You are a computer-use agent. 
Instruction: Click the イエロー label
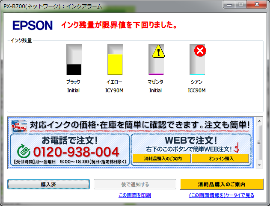pos(114,82)
